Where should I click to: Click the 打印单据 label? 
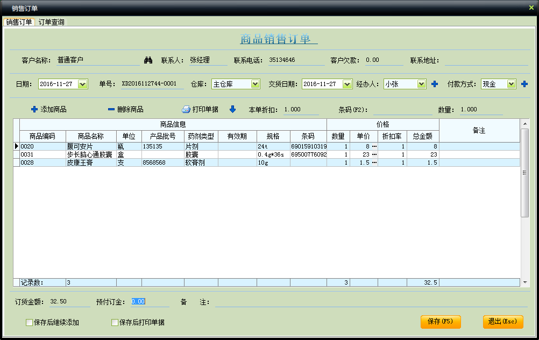205,109
